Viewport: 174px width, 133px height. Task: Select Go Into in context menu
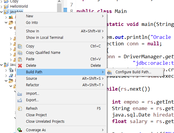[x=61, y=23]
